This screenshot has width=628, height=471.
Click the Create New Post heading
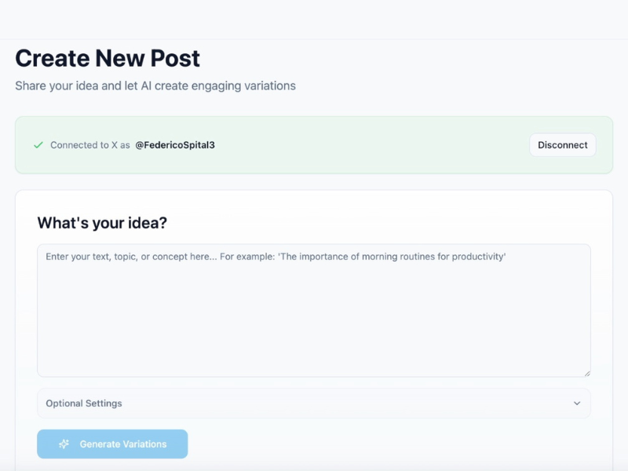[106, 58]
